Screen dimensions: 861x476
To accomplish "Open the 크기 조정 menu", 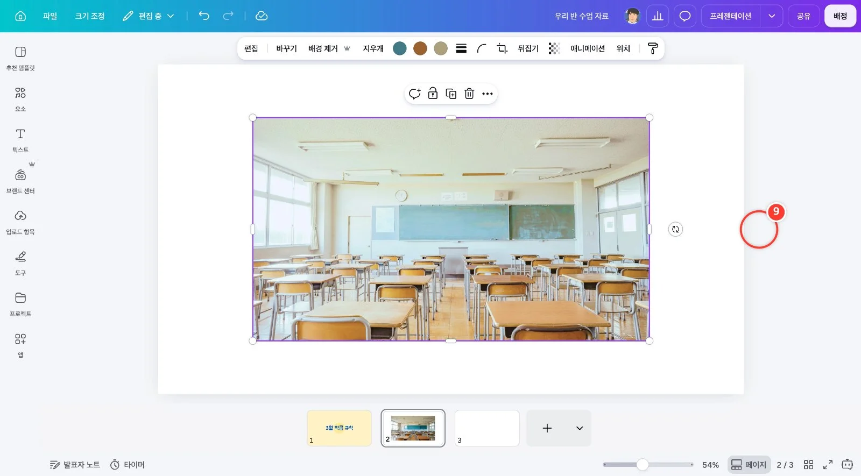I will coord(90,16).
